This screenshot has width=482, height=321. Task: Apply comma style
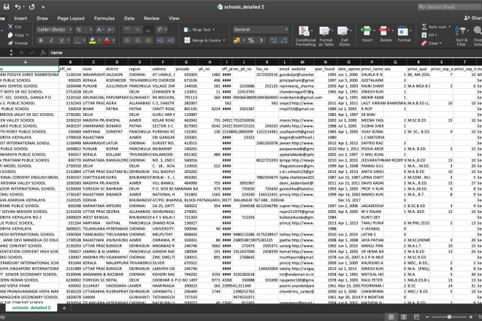click(261, 40)
